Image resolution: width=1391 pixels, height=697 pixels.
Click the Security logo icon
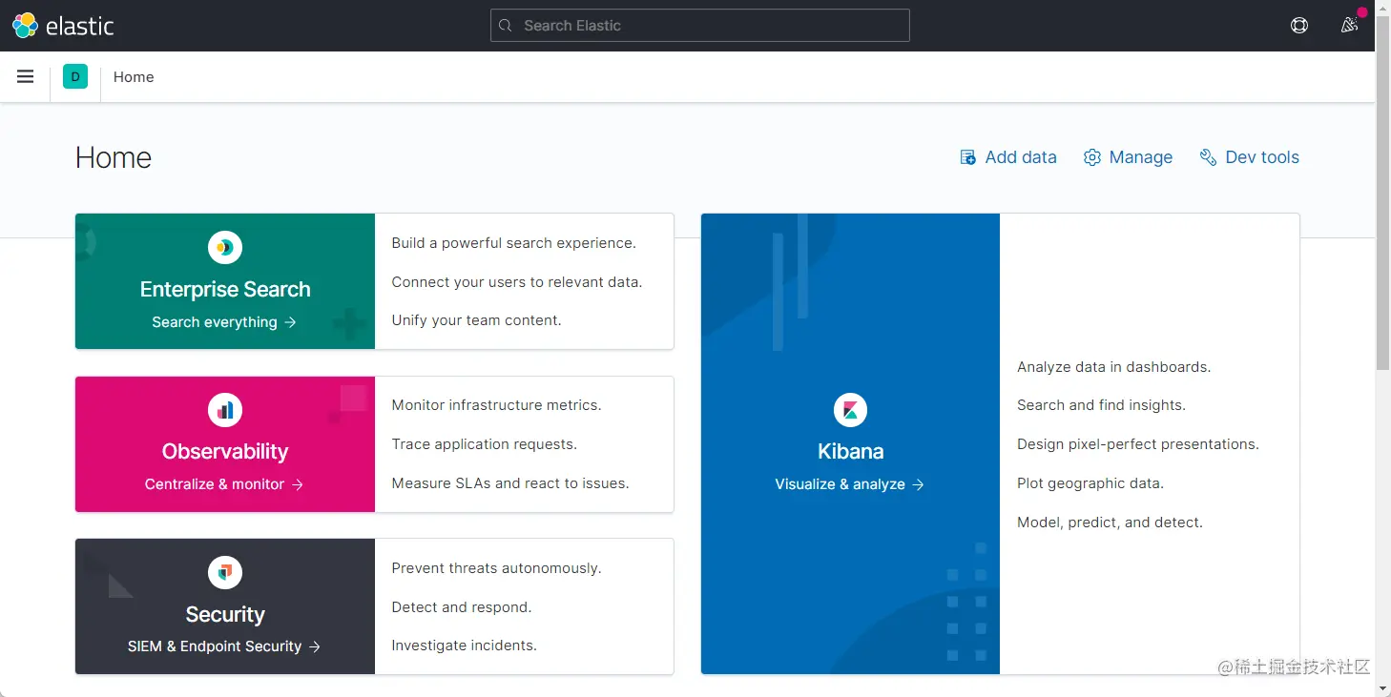coord(225,572)
